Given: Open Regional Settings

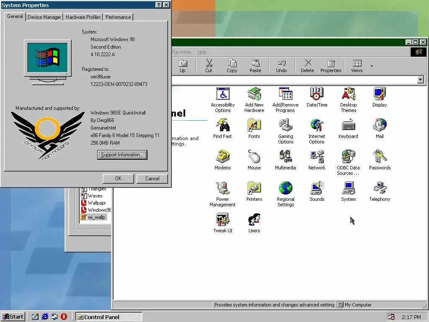Looking at the screenshot, I should pos(285,194).
